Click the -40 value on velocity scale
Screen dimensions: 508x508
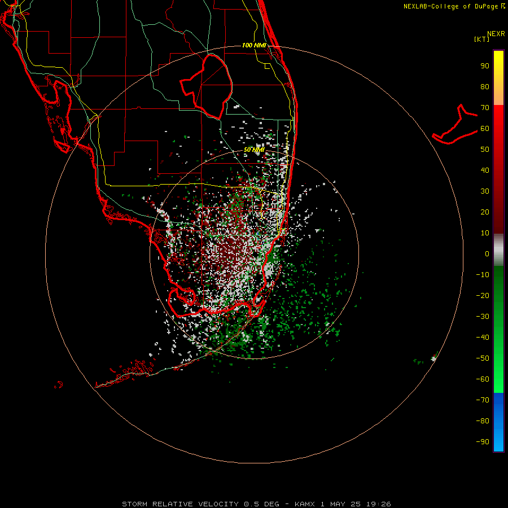tap(483, 338)
